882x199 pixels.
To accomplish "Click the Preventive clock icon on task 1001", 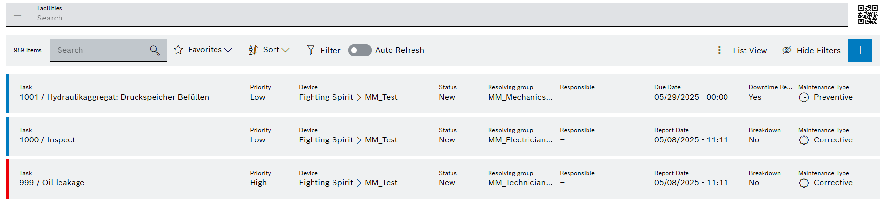I will point(804,97).
